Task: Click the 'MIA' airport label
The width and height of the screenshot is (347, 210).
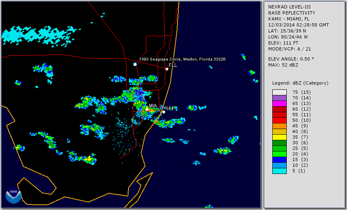Action: click(153, 105)
